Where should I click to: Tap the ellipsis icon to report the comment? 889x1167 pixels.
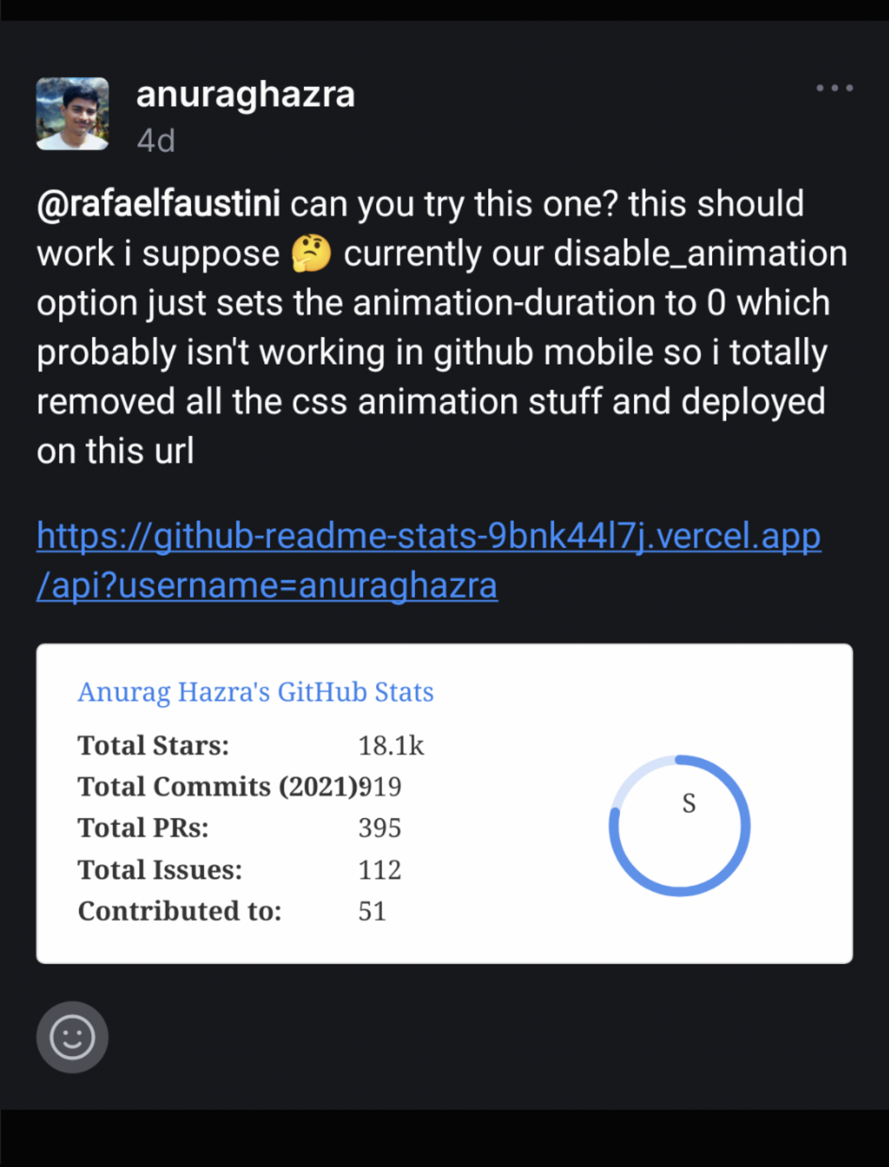(x=834, y=88)
